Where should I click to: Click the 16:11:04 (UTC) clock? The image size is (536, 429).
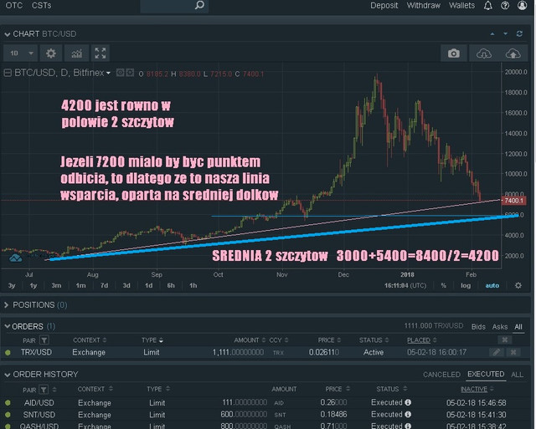coord(405,285)
